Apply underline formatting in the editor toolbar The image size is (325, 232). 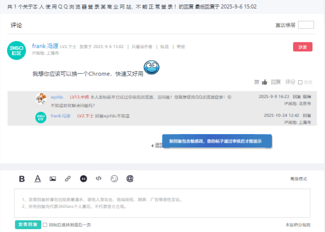point(37,178)
